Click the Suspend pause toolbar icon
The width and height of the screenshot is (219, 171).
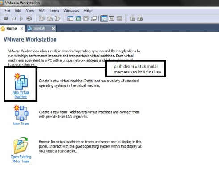tap(13, 18)
